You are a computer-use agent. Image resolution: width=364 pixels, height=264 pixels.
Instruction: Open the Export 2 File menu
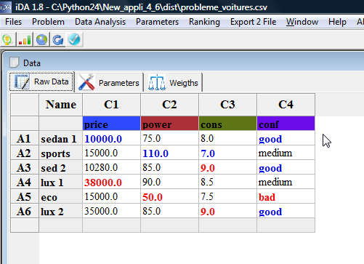[x=253, y=22]
